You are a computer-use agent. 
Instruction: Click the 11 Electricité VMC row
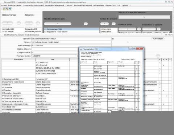click(x=18, y=107)
